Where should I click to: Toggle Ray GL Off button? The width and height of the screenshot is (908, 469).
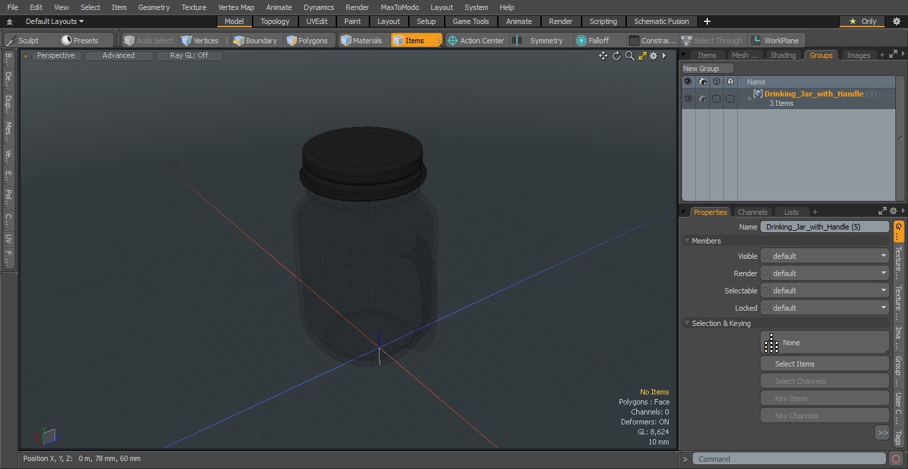click(189, 56)
